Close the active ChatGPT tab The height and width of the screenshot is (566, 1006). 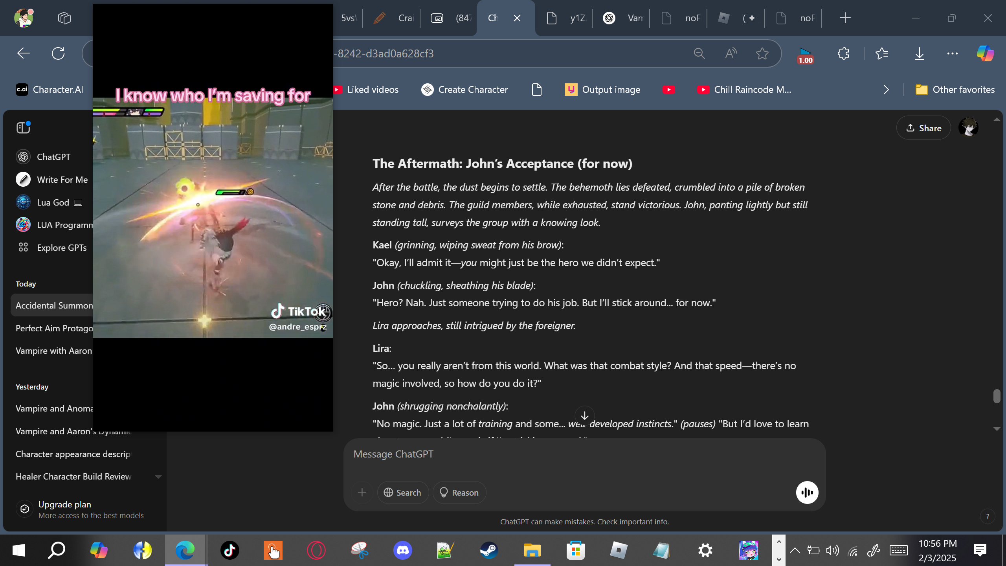(x=517, y=18)
